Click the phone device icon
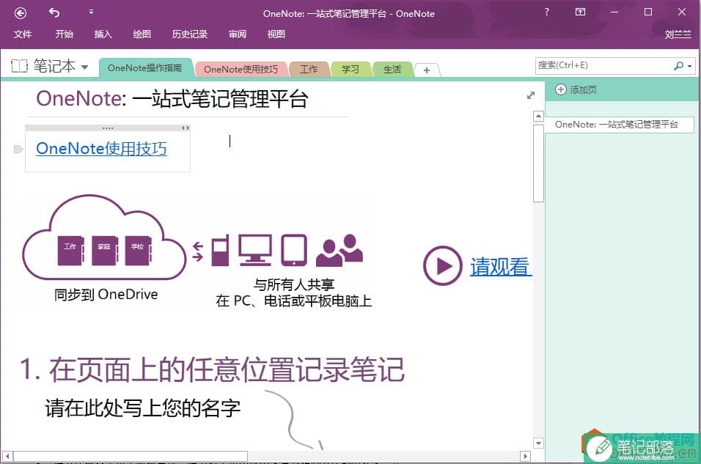Screen dimensions: 701x464 point(220,250)
